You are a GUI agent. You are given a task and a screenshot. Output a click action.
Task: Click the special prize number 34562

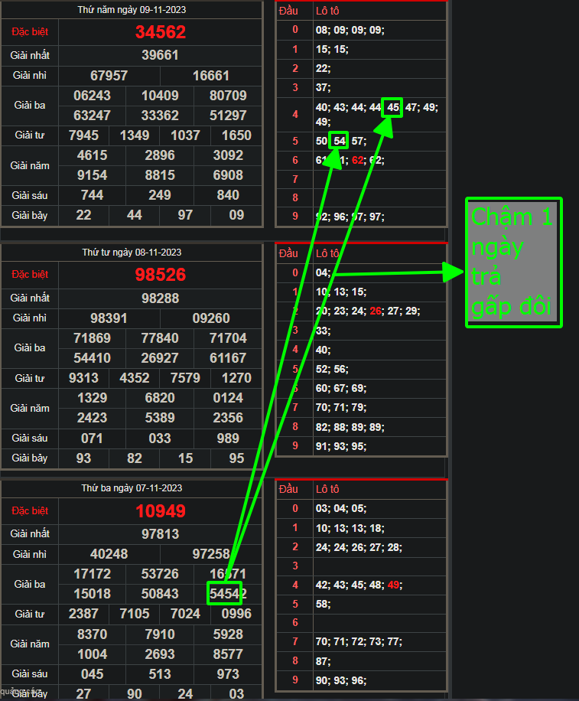pyautogui.click(x=161, y=32)
